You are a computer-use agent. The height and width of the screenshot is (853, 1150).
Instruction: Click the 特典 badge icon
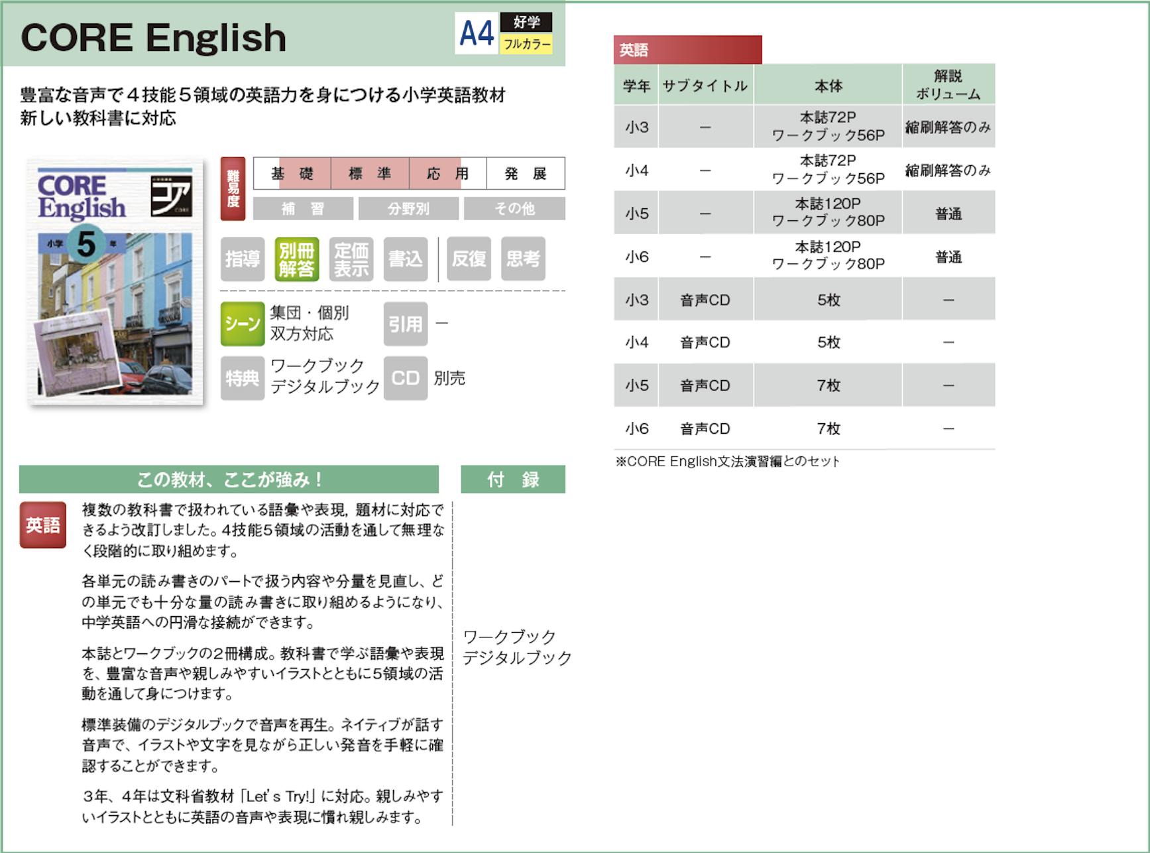tap(243, 378)
